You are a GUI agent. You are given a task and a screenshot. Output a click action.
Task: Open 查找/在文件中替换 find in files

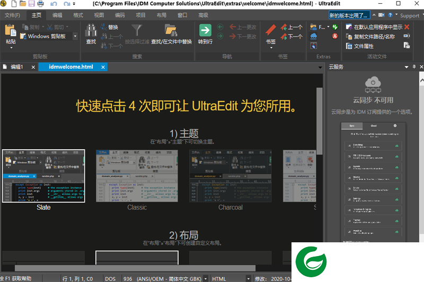click(171, 34)
